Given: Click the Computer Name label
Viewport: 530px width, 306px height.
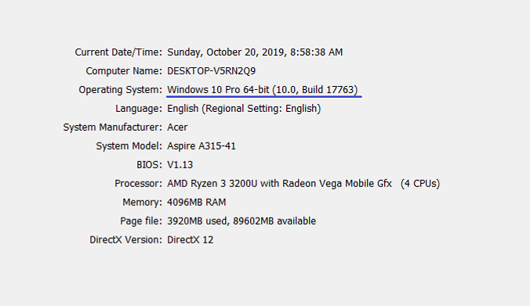Looking at the screenshot, I should tap(124, 71).
